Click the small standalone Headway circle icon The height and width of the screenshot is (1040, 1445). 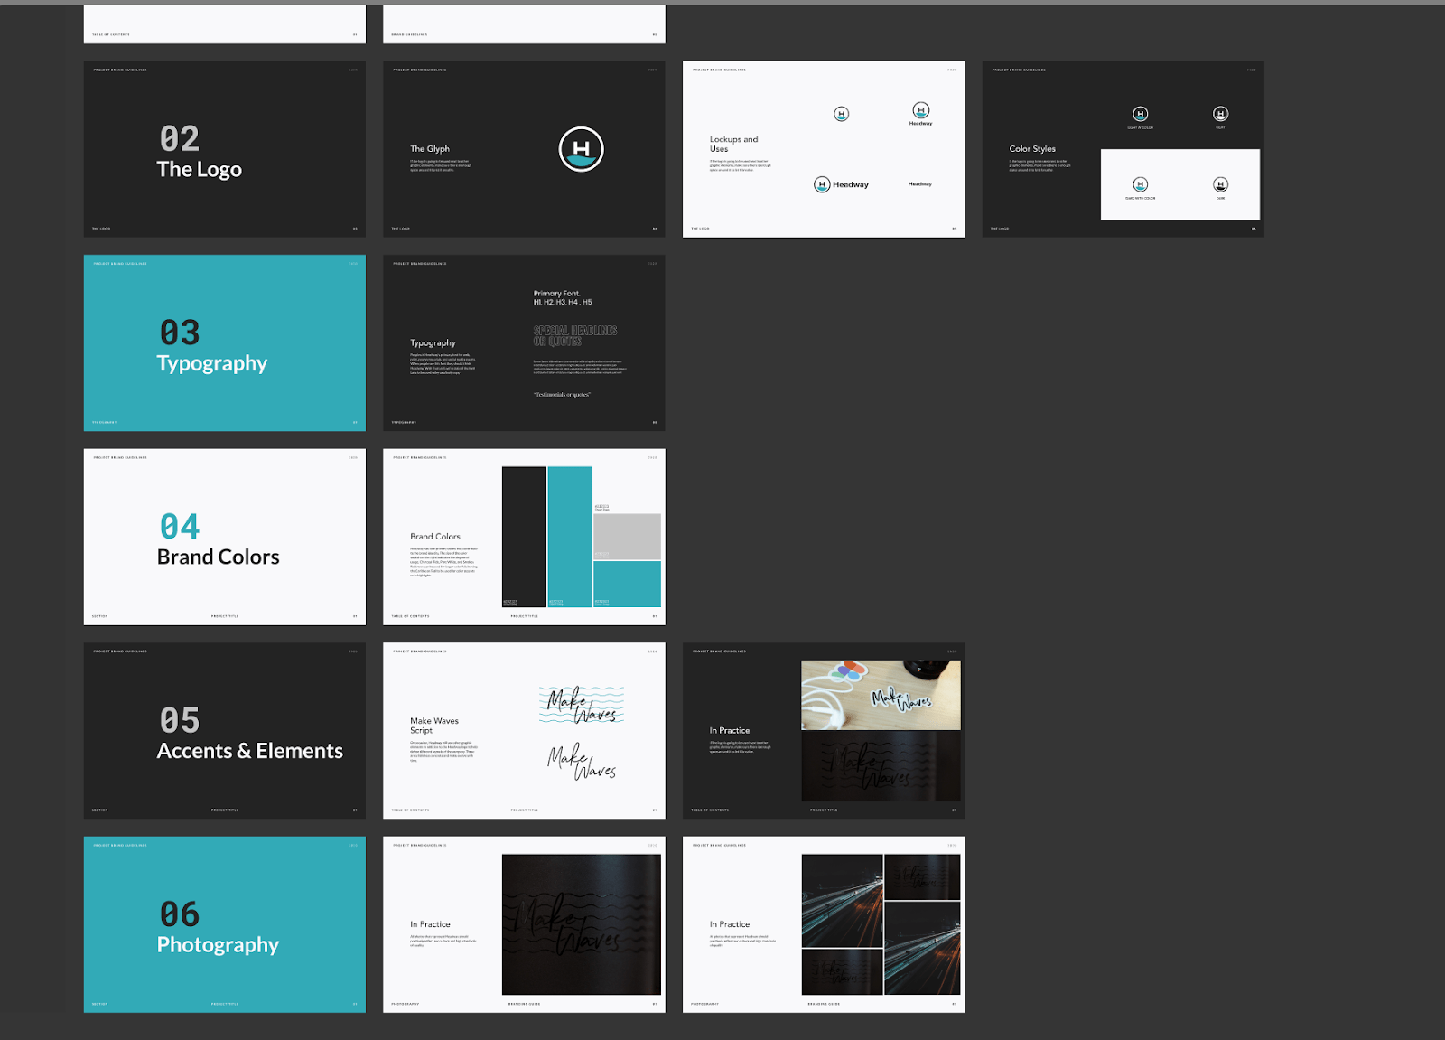pos(840,114)
